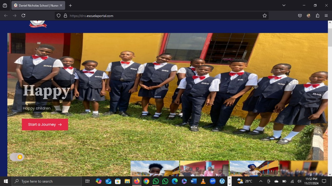Open the Save to Pocket icon
This screenshot has height=186, width=332.
300,16
